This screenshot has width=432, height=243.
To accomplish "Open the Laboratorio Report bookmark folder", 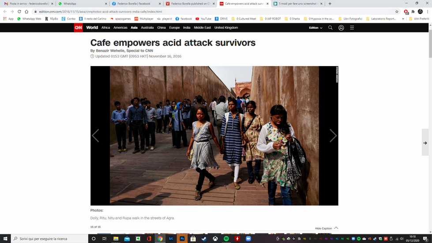I will (x=381, y=19).
